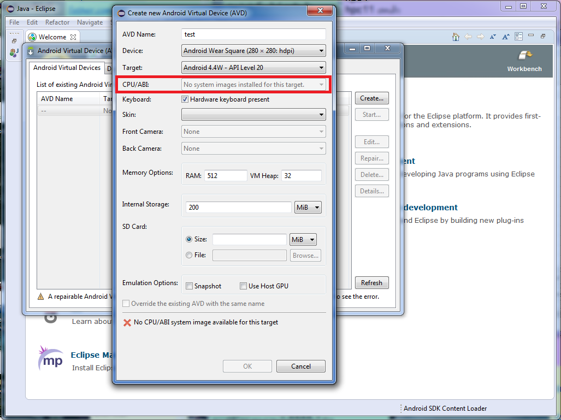
Task: Click Refresh in AVD Manager
Action: 372,283
